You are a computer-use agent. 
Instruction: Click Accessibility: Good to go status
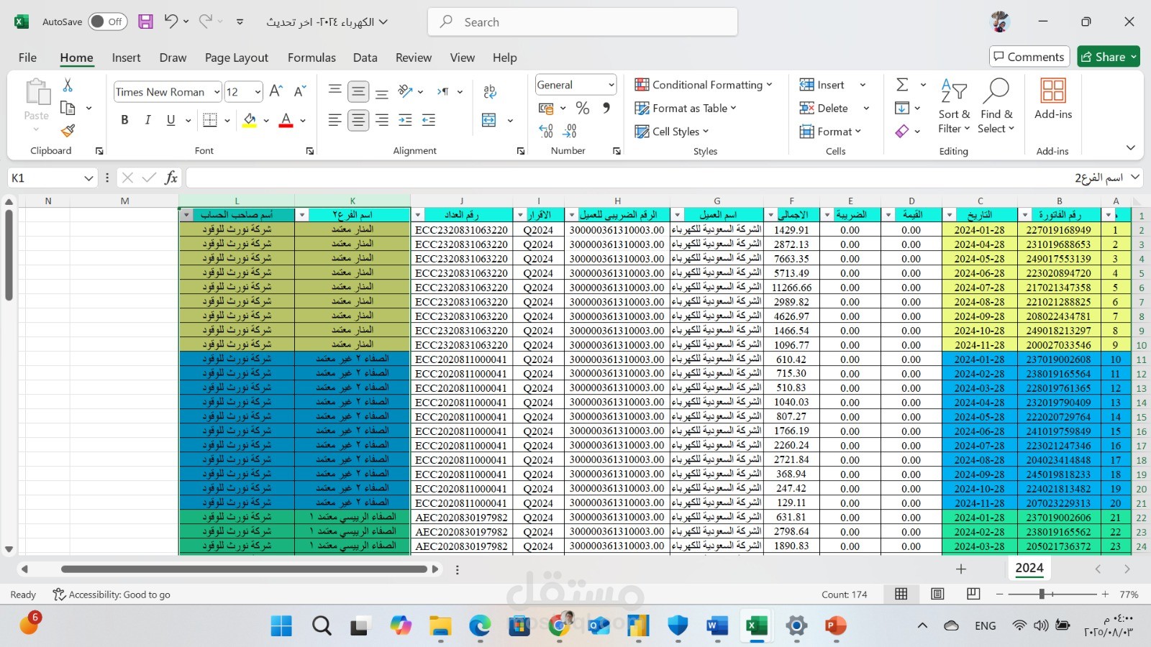112,595
